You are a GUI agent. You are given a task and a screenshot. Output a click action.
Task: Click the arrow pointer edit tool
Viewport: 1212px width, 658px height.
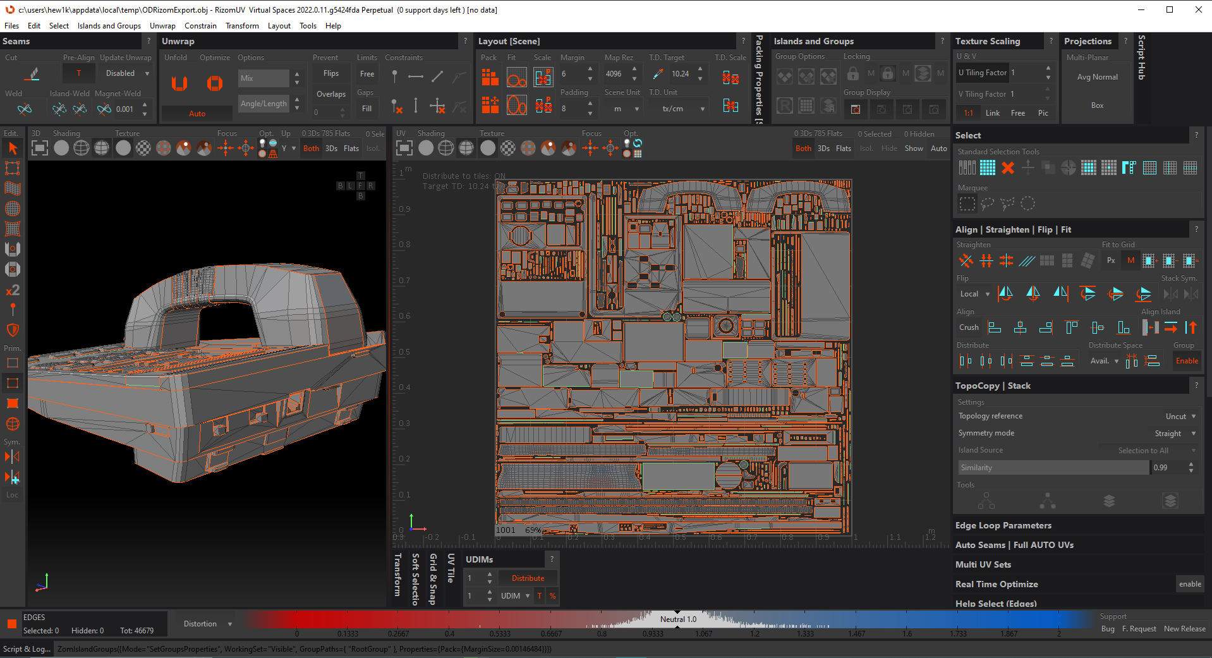[x=13, y=149]
